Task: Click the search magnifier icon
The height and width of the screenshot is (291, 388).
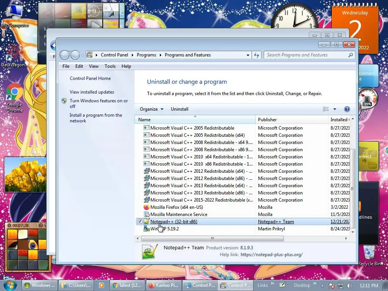Action: (x=350, y=55)
